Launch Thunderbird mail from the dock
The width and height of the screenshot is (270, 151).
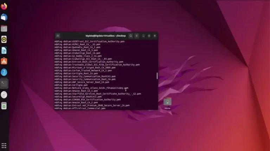4,17
